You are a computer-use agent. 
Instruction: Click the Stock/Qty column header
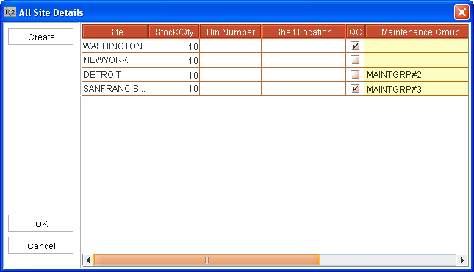click(174, 32)
